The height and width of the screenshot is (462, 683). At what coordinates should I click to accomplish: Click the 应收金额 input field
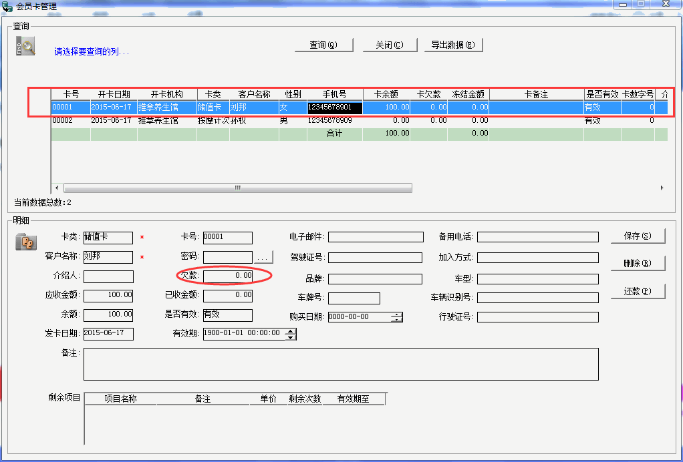[x=108, y=296]
